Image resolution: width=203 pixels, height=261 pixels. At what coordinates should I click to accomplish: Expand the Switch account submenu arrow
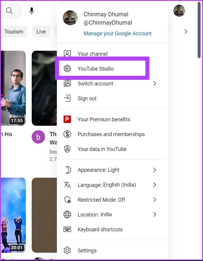pos(155,83)
